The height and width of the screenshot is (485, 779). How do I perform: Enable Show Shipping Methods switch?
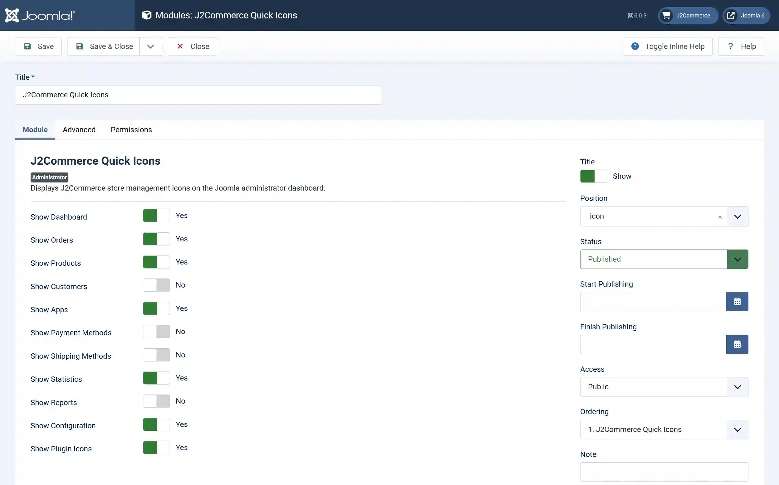point(156,355)
